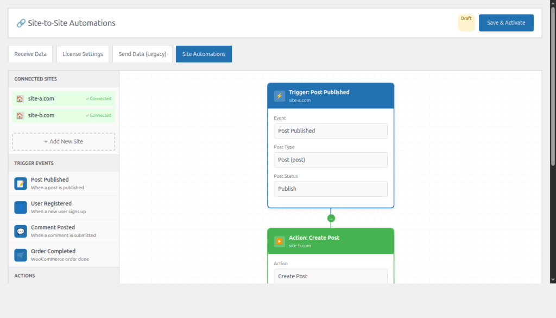
Task: Click 'When a new user signs up' text
Action: [x=59, y=211]
